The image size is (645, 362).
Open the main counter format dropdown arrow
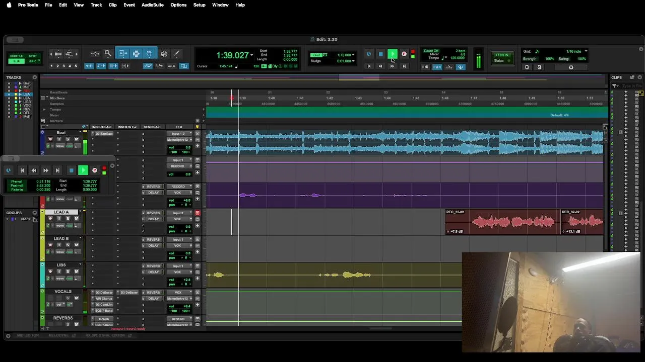click(252, 55)
